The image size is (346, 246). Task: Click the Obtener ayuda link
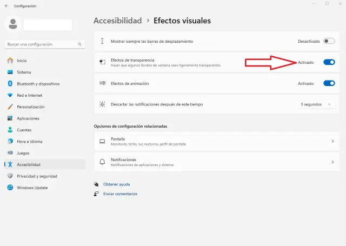(x=116, y=184)
